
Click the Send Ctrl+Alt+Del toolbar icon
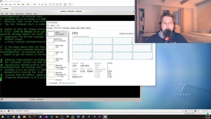(x=35, y=4)
